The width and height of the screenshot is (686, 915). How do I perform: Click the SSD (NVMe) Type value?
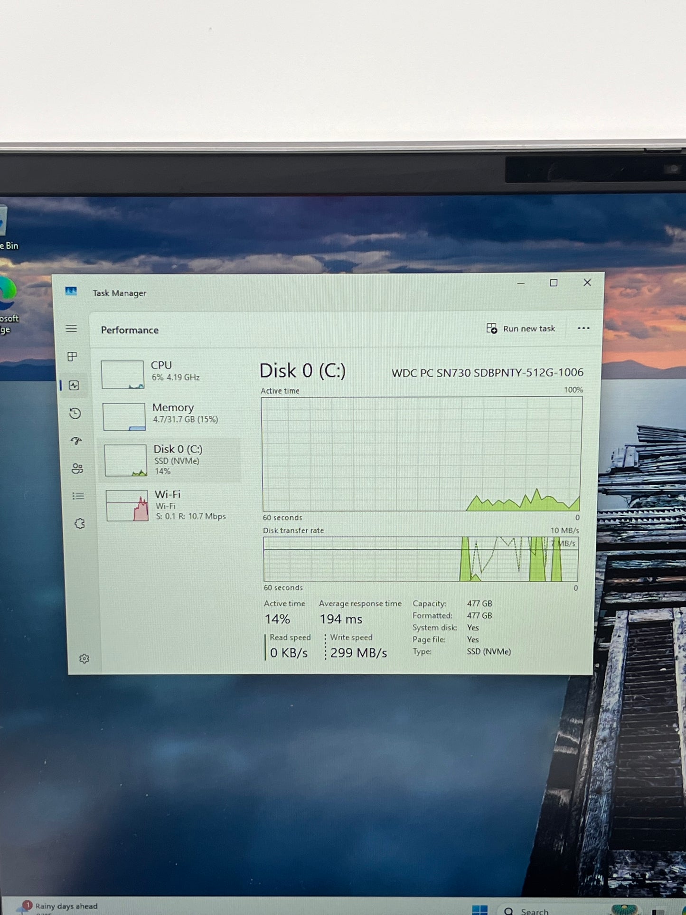click(489, 651)
